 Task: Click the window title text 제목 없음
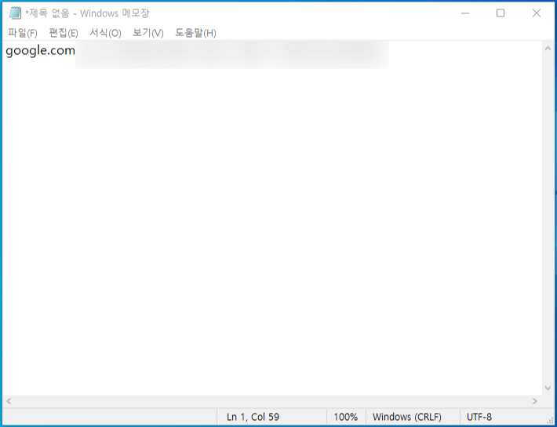pos(49,13)
